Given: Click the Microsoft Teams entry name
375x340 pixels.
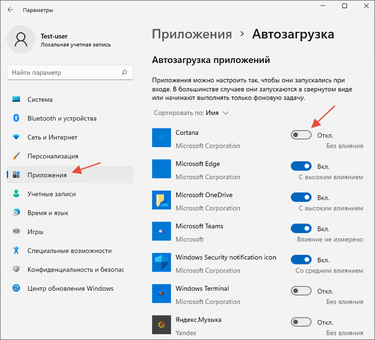Looking at the screenshot, I should tap(199, 226).
